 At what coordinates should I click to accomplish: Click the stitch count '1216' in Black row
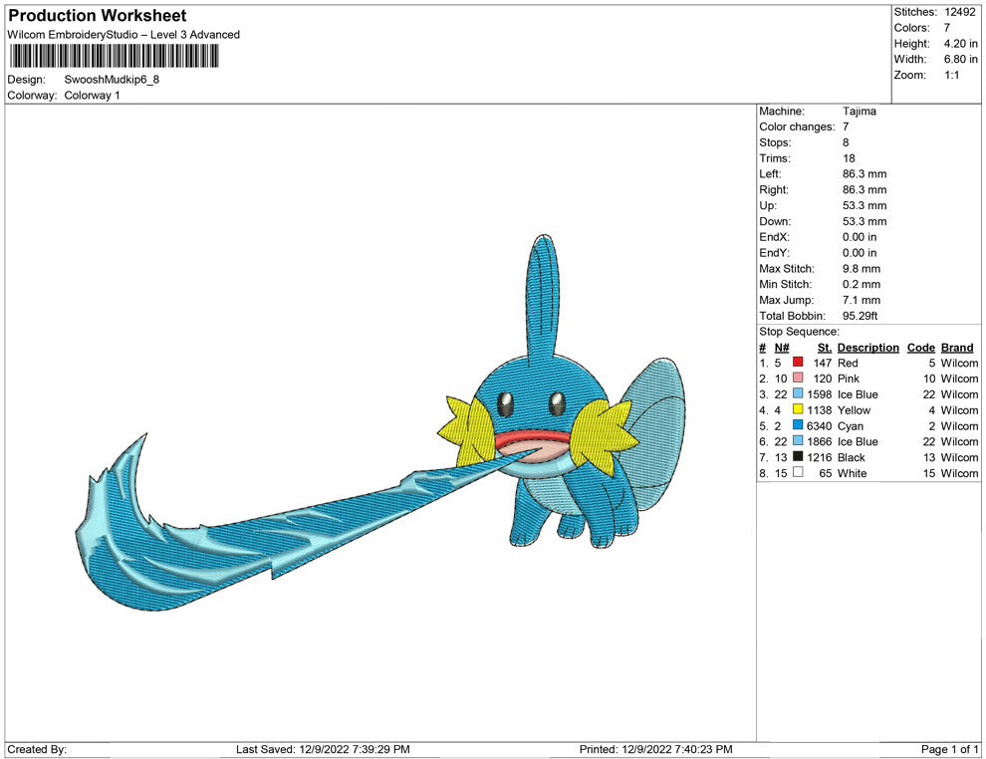click(820, 457)
